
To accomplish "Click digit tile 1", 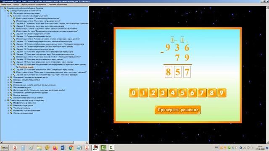I will pos(143,93).
